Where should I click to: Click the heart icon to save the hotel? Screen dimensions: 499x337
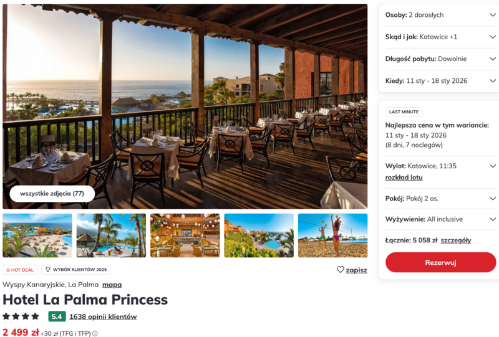[341, 270]
